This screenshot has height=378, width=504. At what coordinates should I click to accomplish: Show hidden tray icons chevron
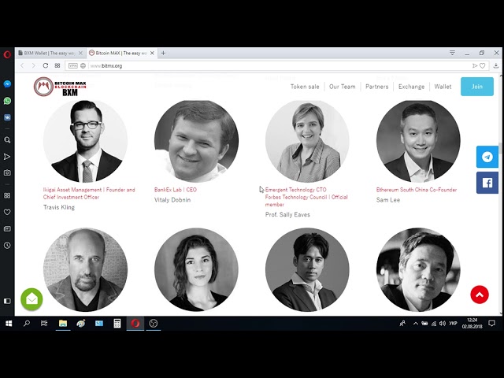click(416, 324)
